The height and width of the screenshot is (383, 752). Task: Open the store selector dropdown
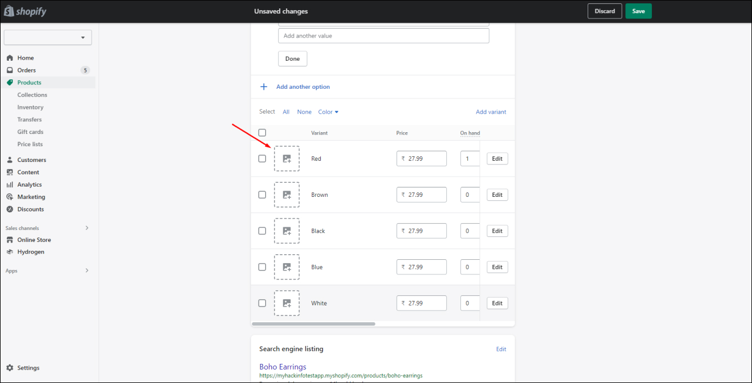(x=48, y=38)
